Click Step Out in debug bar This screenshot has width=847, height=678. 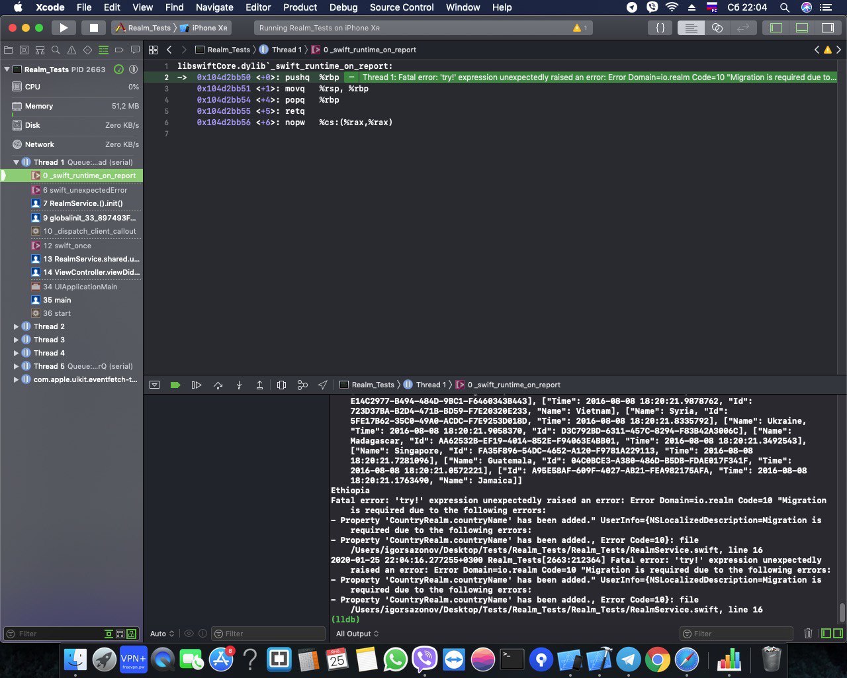tap(260, 385)
